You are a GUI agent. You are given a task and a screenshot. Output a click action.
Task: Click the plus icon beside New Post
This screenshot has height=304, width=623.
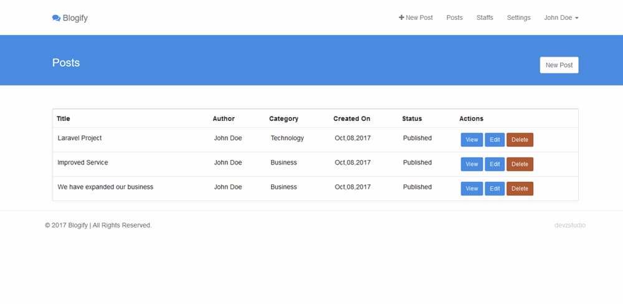(401, 17)
